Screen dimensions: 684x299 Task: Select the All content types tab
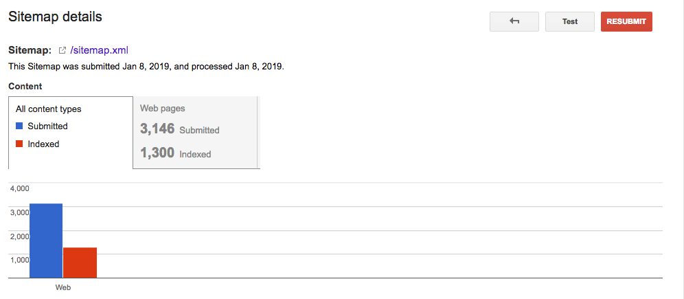point(49,109)
